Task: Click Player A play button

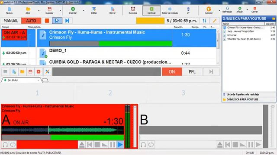Action: [x=120, y=145]
